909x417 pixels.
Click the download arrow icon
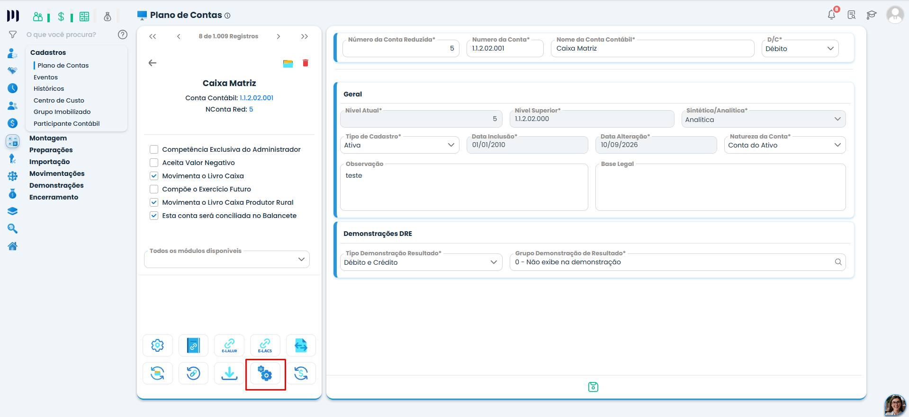(x=229, y=374)
